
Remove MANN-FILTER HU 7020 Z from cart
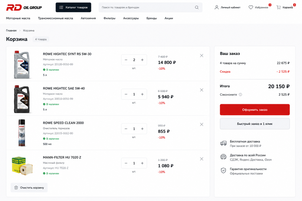coord(201,159)
